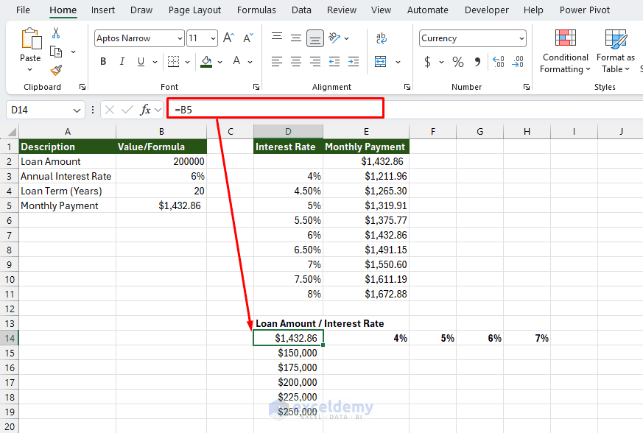643x433 pixels.
Task: Align text right
Action: (315, 62)
